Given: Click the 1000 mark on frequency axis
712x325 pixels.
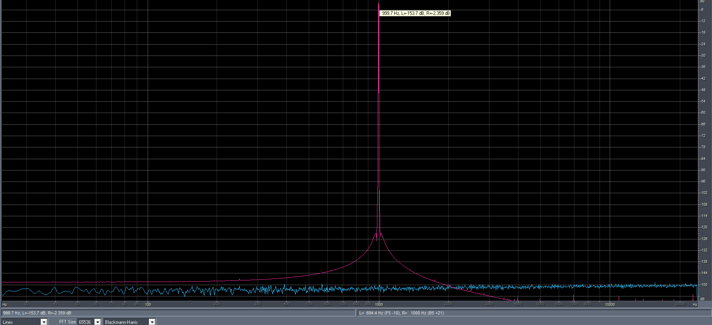Looking at the screenshot, I should pyautogui.click(x=379, y=304).
